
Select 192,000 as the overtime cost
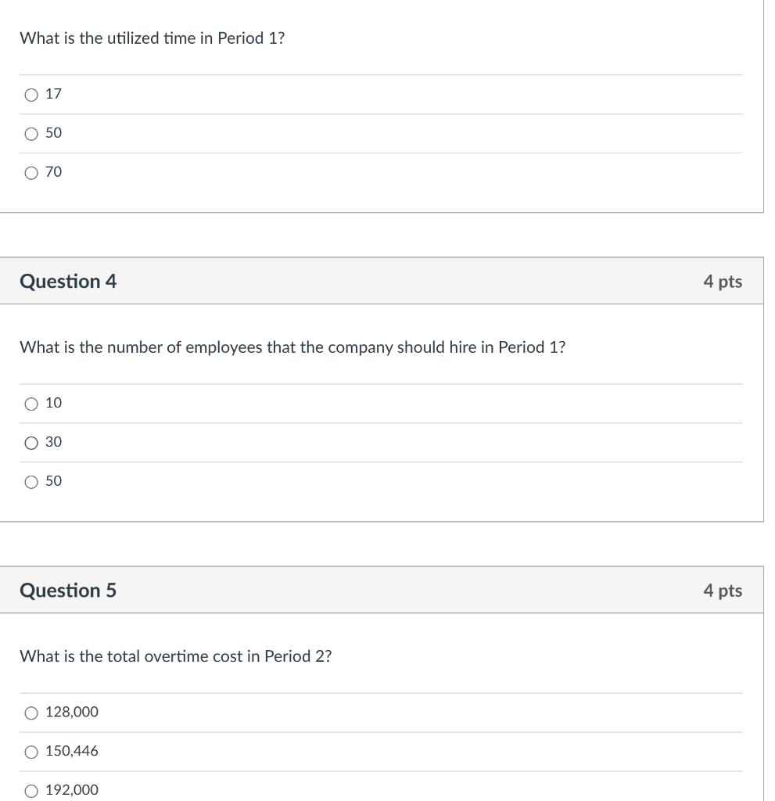31,790
